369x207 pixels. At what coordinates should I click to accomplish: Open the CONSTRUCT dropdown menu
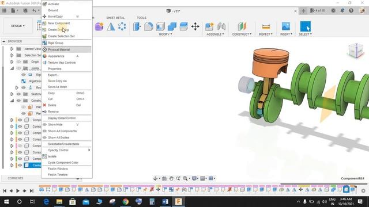click(242, 34)
